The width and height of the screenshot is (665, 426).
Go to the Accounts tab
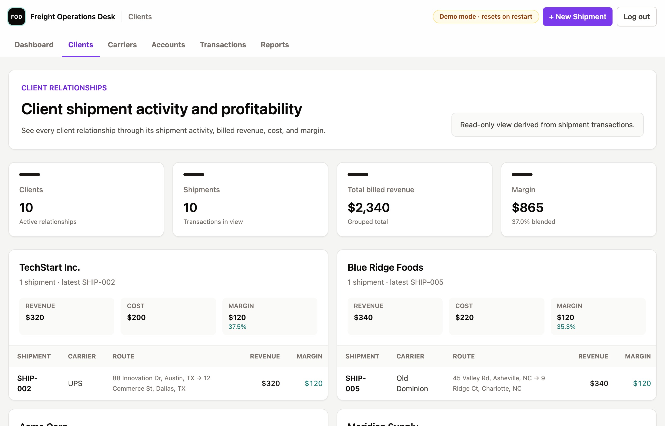[x=168, y=45]
